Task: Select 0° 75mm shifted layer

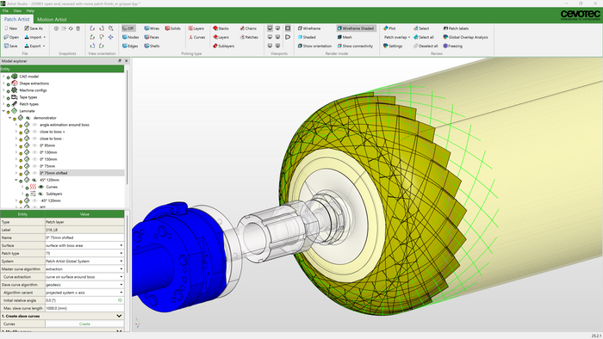Action: pyautogui.click(x=53, y=173)
